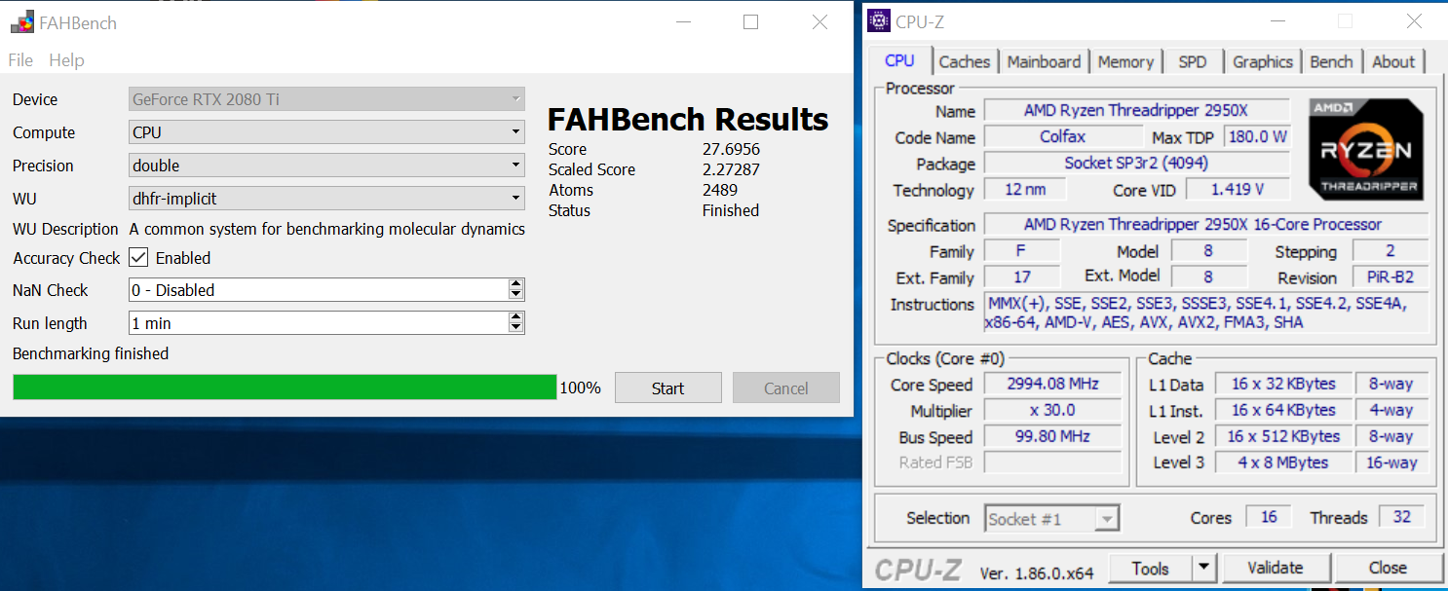The image size is (1448, 591).
Task: Click the Cancel button in FAHBench
Action: pyautogui.click(x=785, y=388)
